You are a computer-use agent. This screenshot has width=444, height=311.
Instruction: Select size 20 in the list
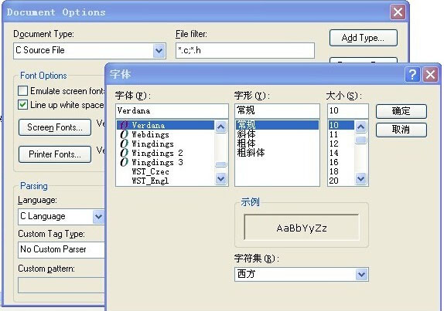pyautogui.click(x=341, y=181)
